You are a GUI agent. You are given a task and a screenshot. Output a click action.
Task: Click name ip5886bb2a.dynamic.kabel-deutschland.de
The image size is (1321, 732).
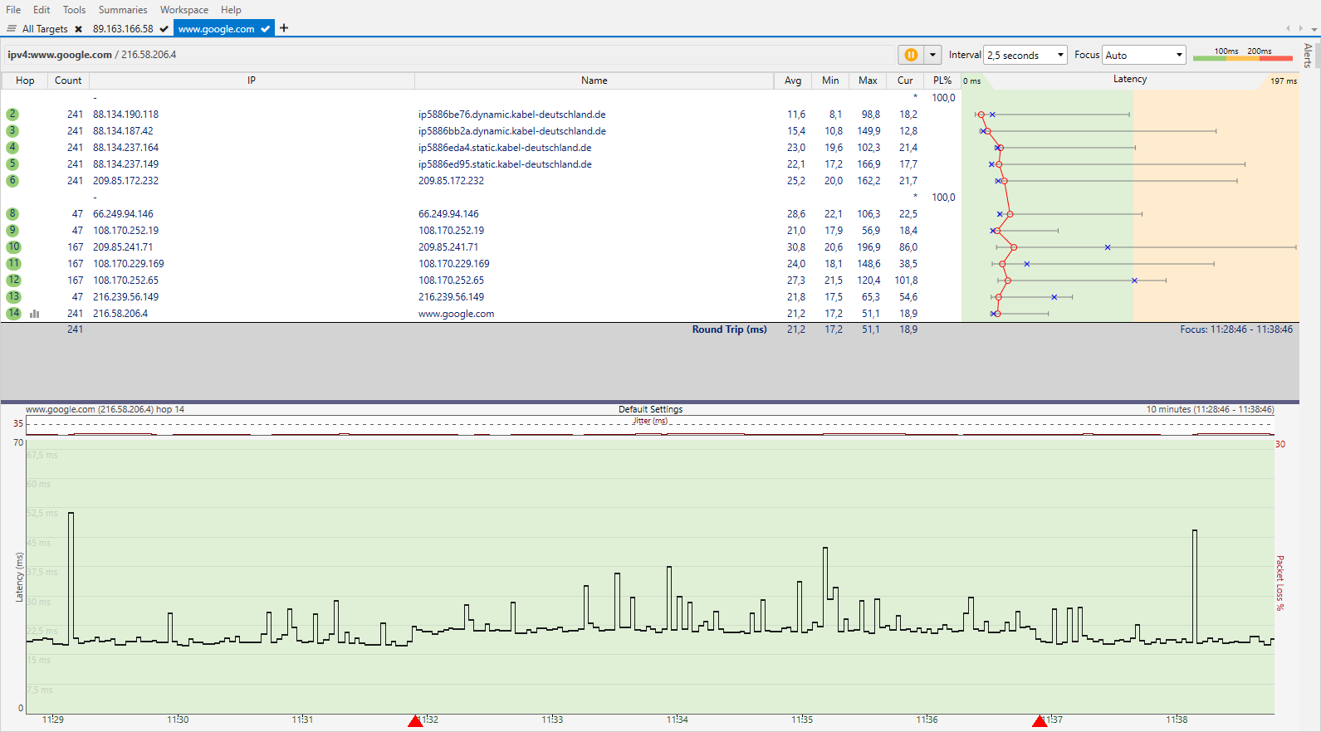pyautogui.click(x=512, y=131)
